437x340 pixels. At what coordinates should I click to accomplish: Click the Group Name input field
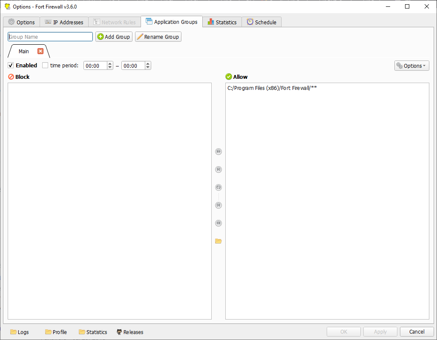[x=50, y=37]
